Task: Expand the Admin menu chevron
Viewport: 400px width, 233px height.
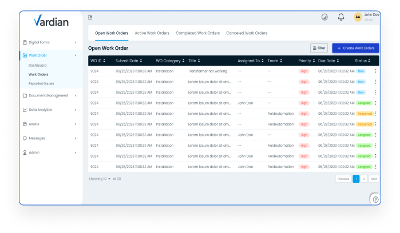Action: point(76,152)
